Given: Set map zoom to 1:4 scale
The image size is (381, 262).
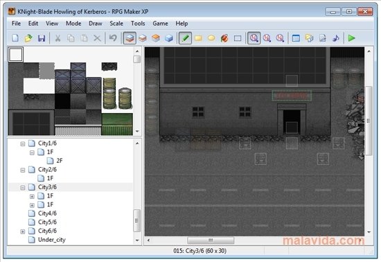Looking at the screenshot, I should pyautogui.click(x=280, y=38).
